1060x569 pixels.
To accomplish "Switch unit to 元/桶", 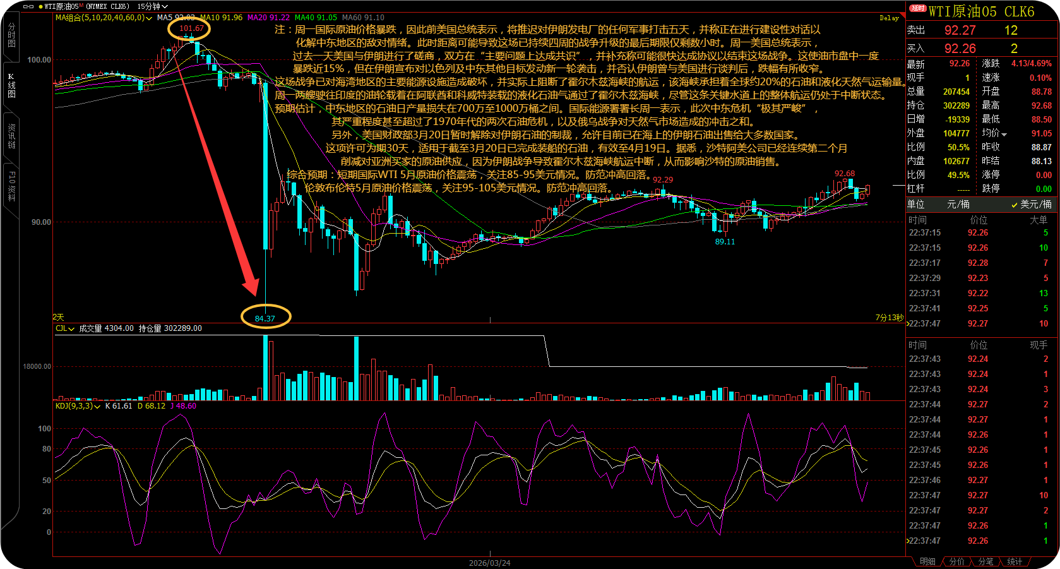I will [958, 204].
